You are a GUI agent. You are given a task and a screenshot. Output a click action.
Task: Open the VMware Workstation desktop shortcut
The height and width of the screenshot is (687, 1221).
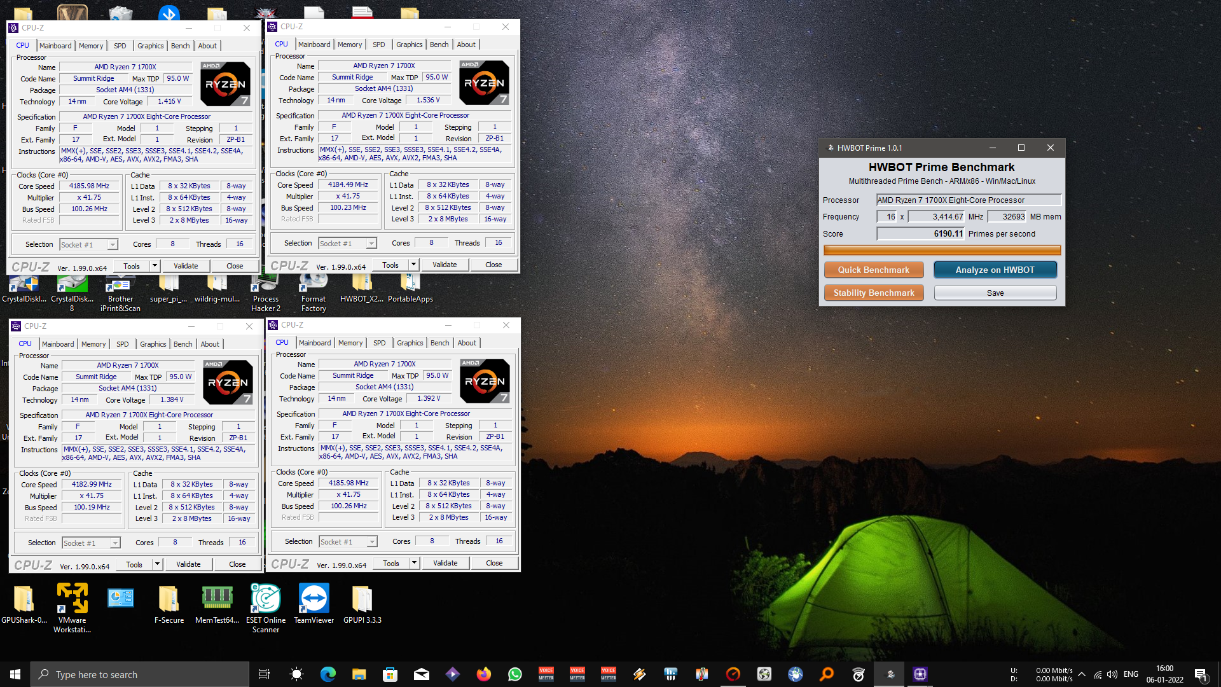point(72,607)
